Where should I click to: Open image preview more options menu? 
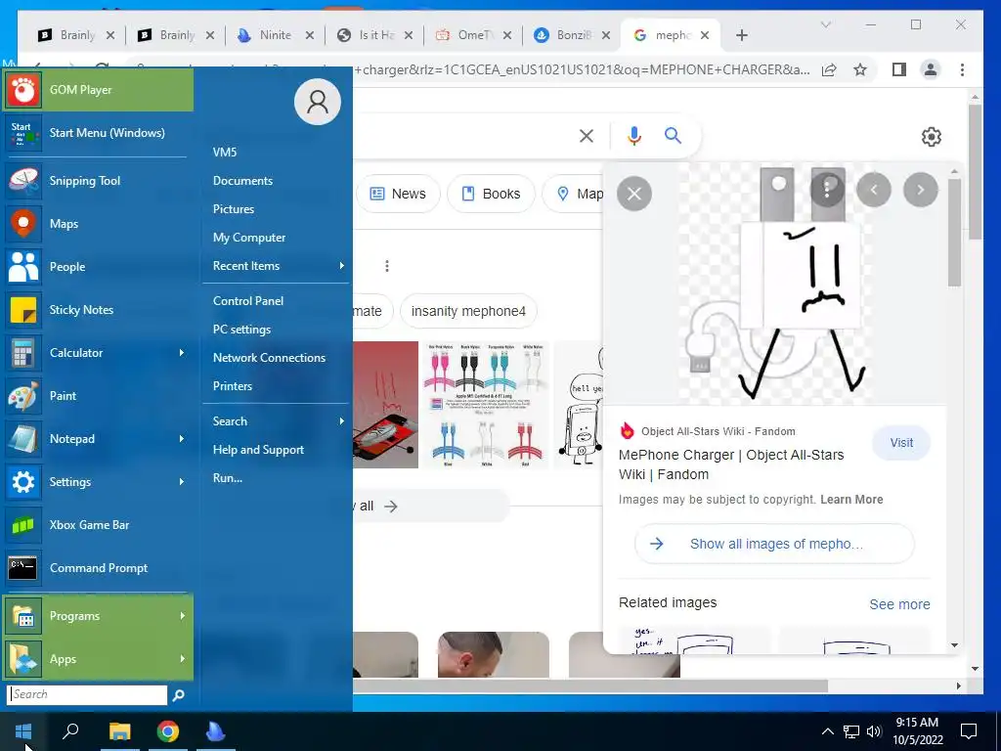(x=827, y=189)
